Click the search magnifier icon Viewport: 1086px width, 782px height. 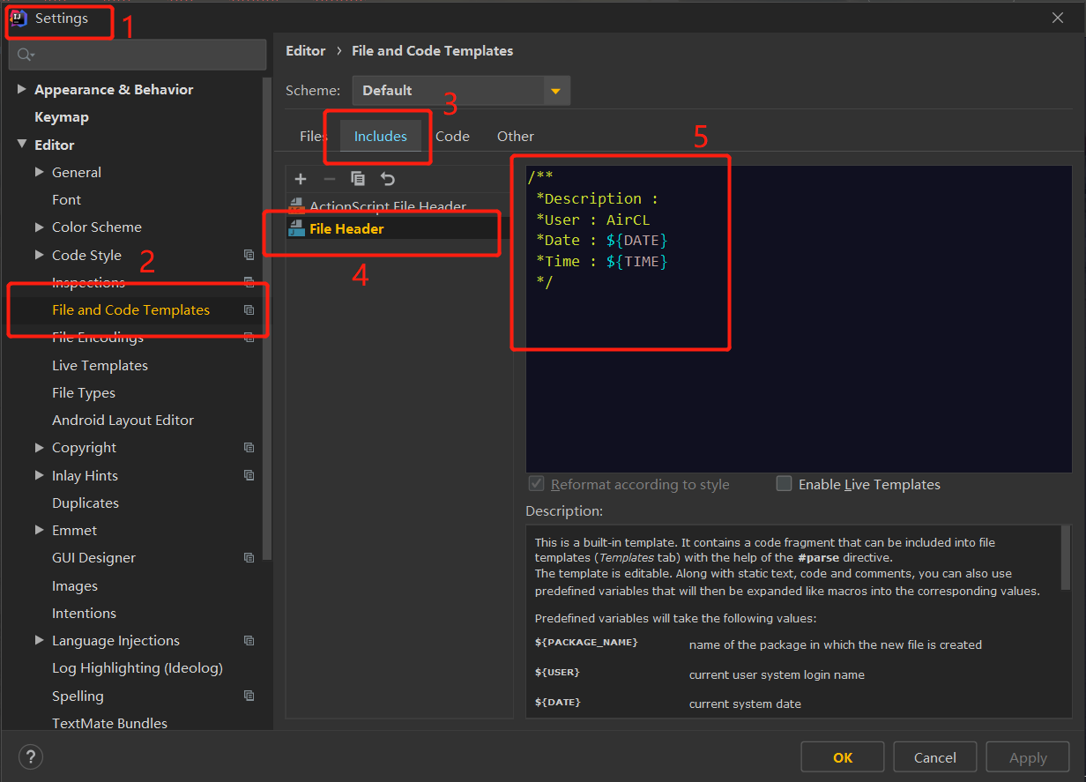tap(26, 55)
